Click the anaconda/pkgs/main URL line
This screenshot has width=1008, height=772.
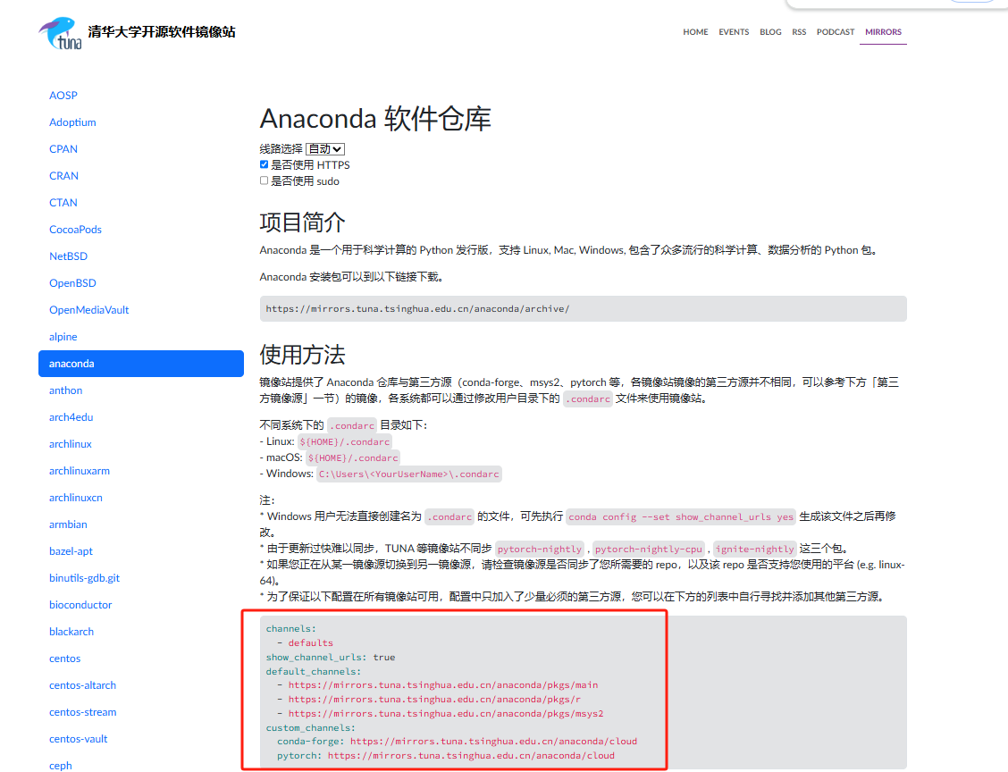[443, 685]
